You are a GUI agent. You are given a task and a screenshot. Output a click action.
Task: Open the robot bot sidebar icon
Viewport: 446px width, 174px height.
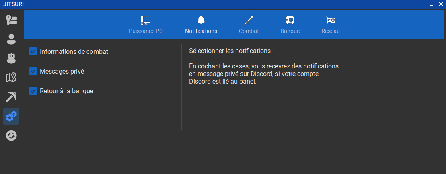[x=11, y=58]
